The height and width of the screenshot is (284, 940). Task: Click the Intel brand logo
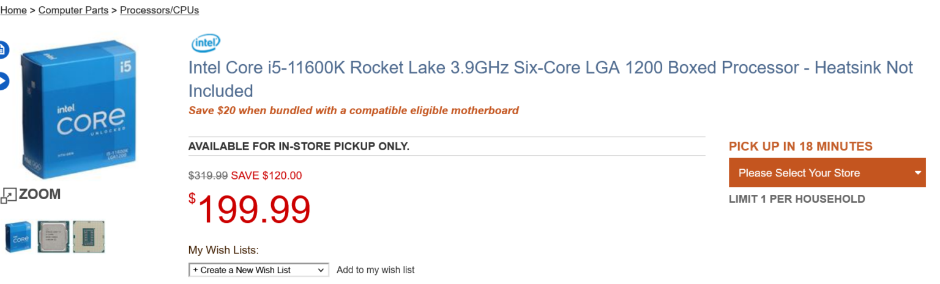206,43
